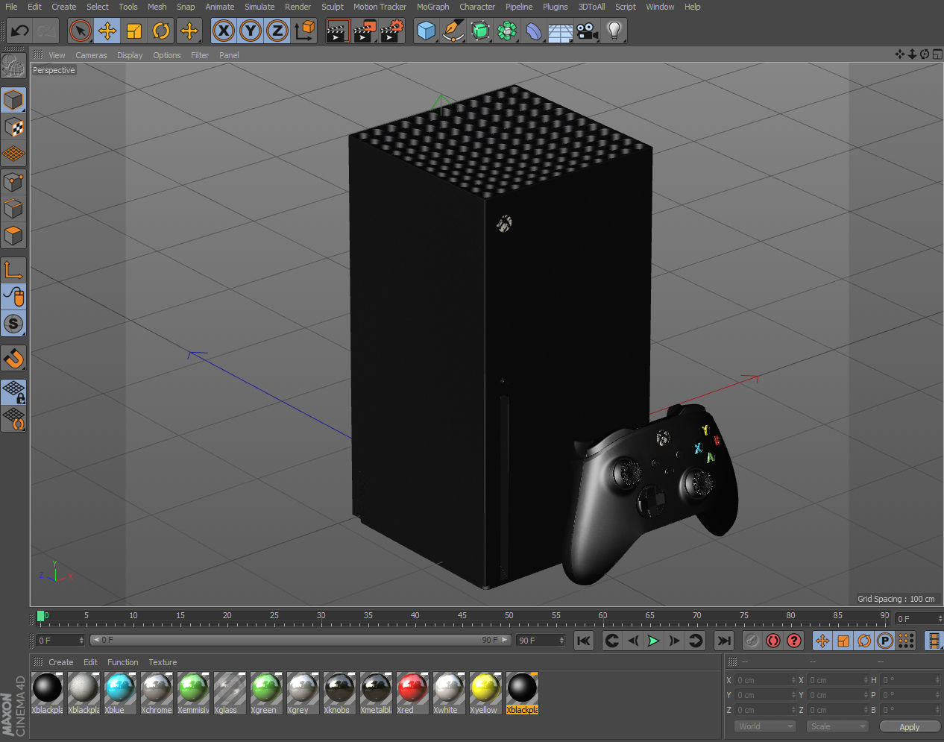Screen dimensions: 944x742
Task: Open the Scale mode dropdown
Action: [838, 726]
